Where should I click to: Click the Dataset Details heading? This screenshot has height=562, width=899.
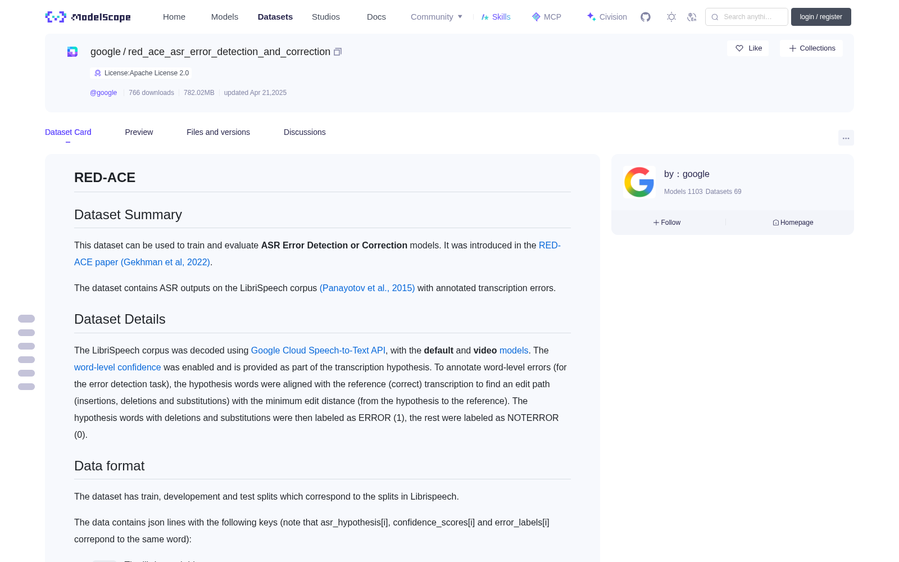120,319
